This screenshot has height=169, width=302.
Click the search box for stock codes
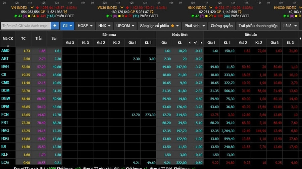pos(26,26)
